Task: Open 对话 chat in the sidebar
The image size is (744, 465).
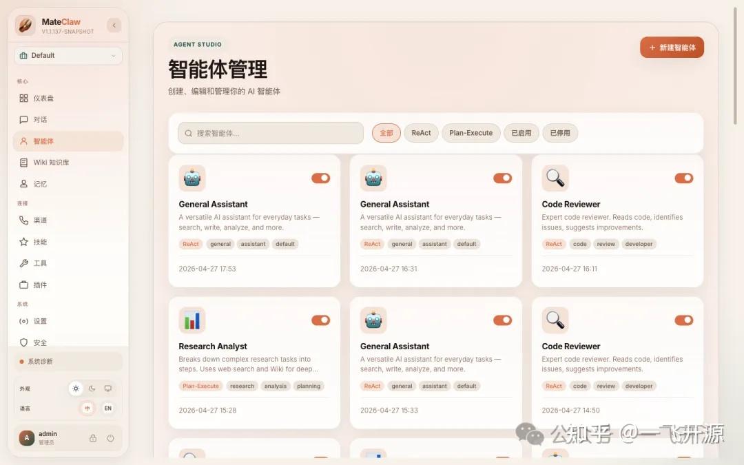Action: (68, 120)
